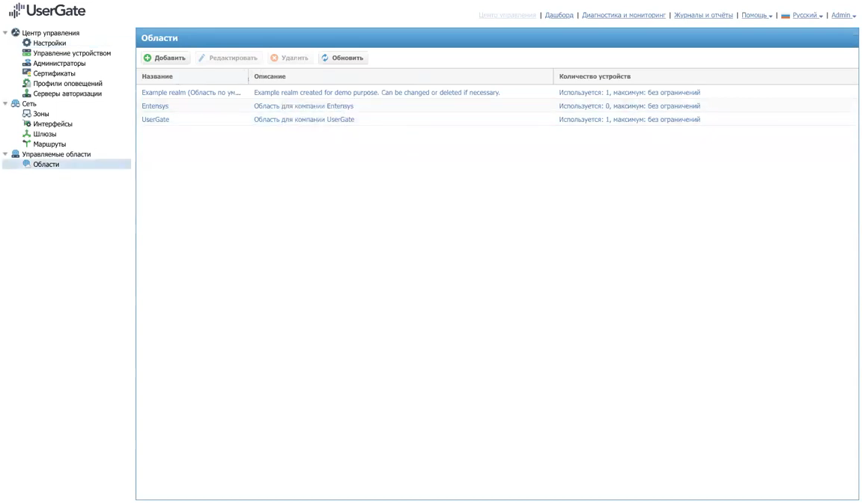Select Зоны in the sidebar
Image resolution: width=862 pixels, height=503 pixels.
(x=40, y=114)
